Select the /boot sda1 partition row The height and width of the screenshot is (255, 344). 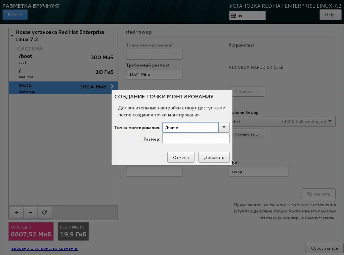[x=63, y=59]
